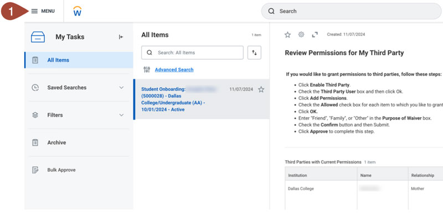
Task: Select All Items in sidebar
Action: tap(58, 60)
